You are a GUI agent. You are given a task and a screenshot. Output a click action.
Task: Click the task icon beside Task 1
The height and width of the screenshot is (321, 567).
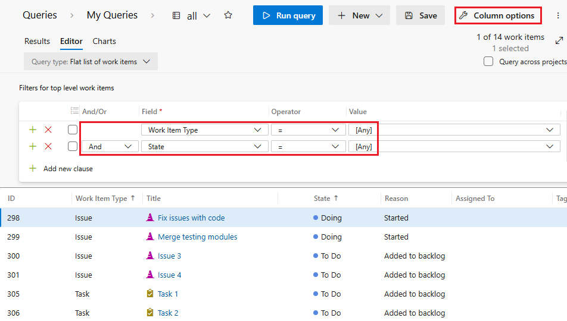(150, 294)
